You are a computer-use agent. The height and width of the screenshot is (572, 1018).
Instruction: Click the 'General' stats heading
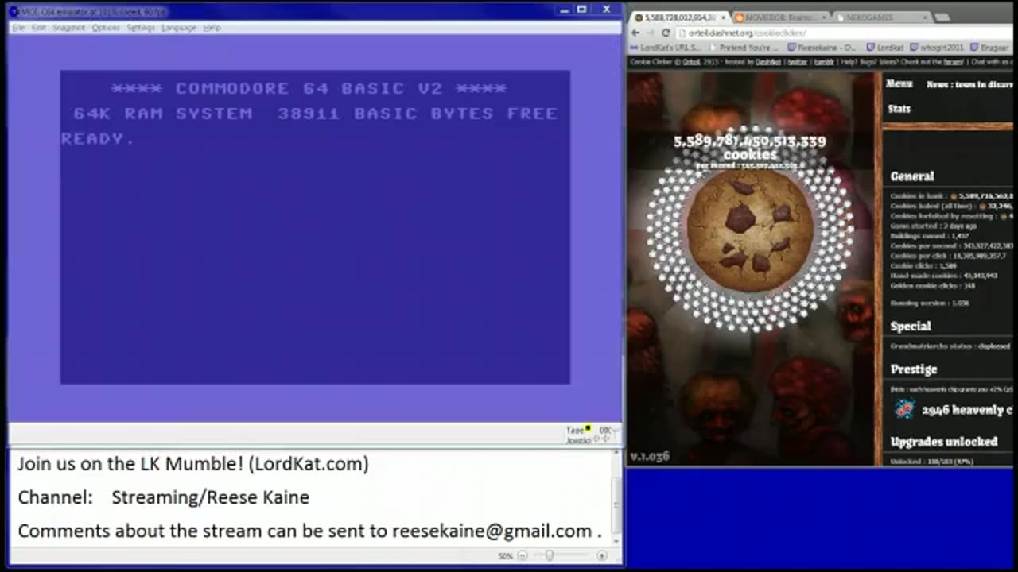coord(912,176)
